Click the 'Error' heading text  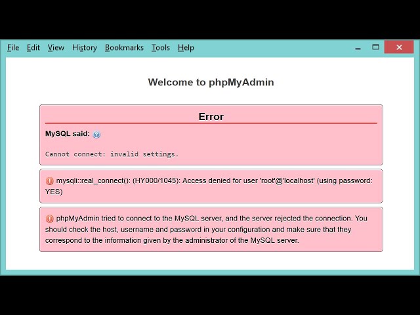point(211,117)
